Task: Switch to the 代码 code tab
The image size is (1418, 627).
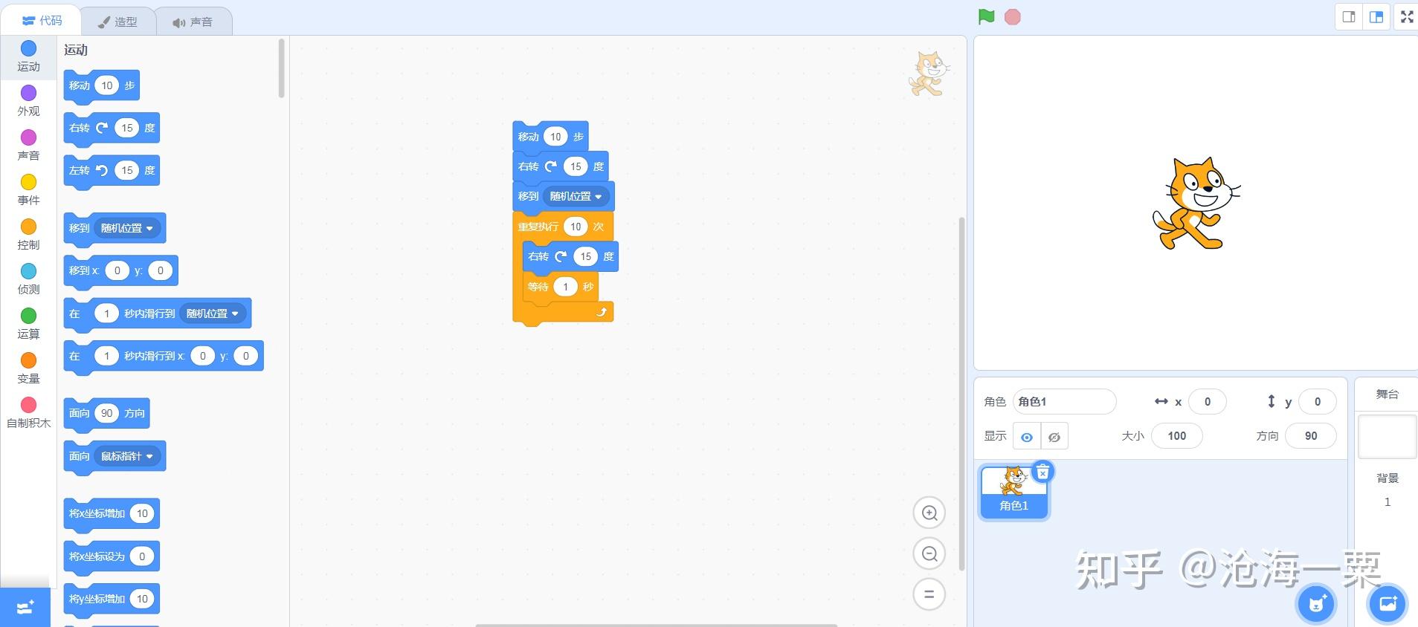Action: (x=42, y=21)
